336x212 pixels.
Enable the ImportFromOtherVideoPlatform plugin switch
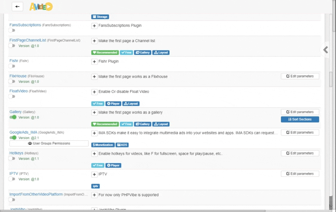point(12,200)
